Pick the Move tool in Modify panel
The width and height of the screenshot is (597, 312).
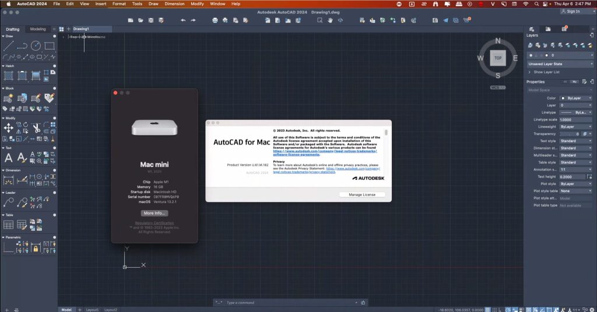[8, 128]
